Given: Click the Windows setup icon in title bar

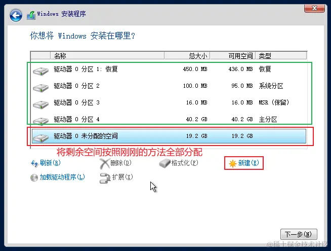Looking at the screenshot, I should pyautogui.click(x=31, y=15).
